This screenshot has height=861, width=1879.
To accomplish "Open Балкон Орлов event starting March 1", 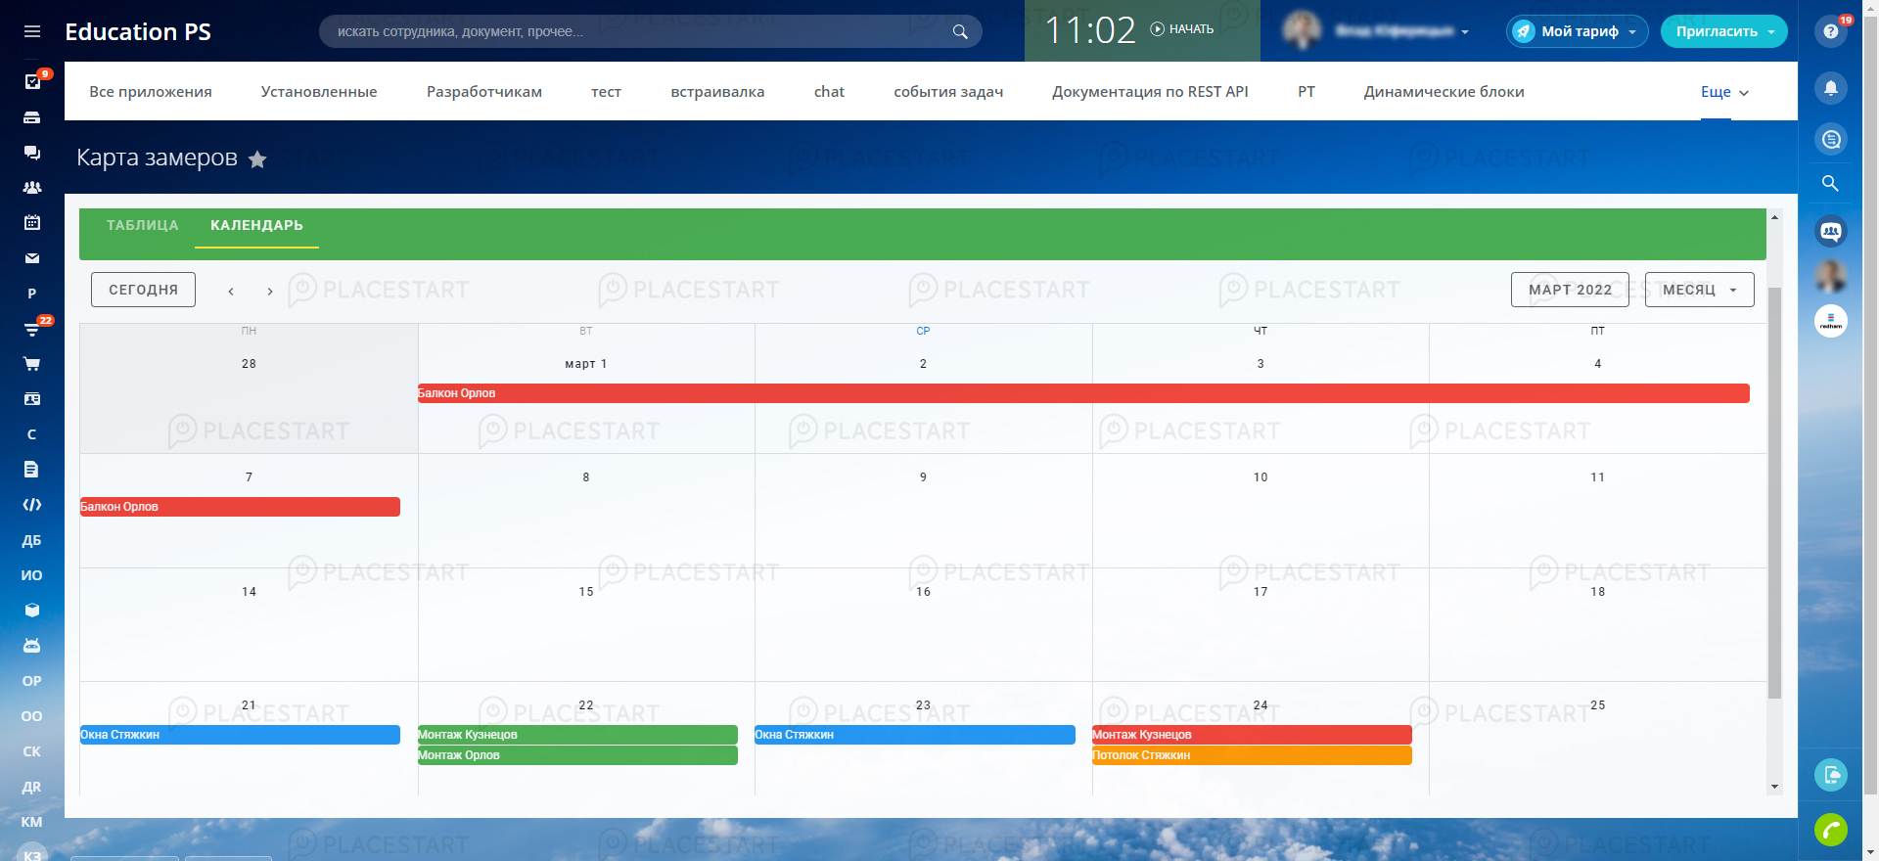I will tap(1083, 393).
